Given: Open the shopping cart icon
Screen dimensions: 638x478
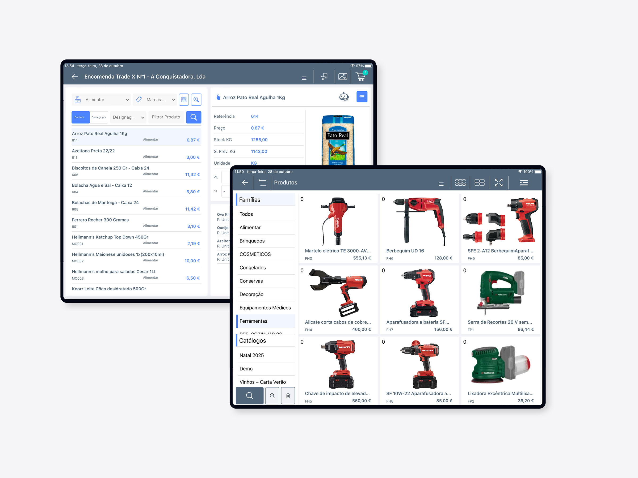Looking at the screenshot, I should 360,77.
